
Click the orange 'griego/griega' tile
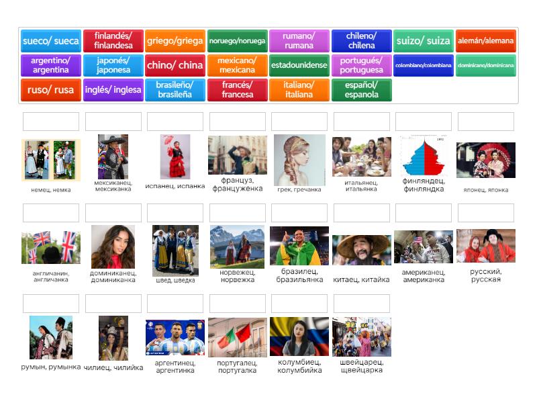175,41
